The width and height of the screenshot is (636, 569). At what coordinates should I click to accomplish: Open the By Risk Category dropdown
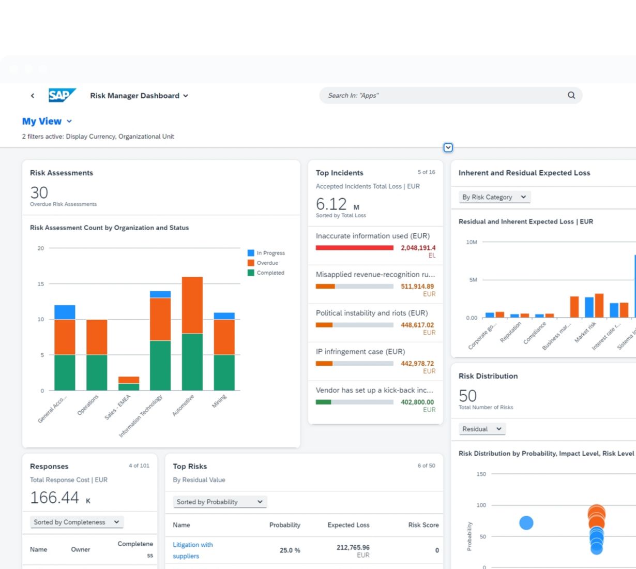pos(494,197)
